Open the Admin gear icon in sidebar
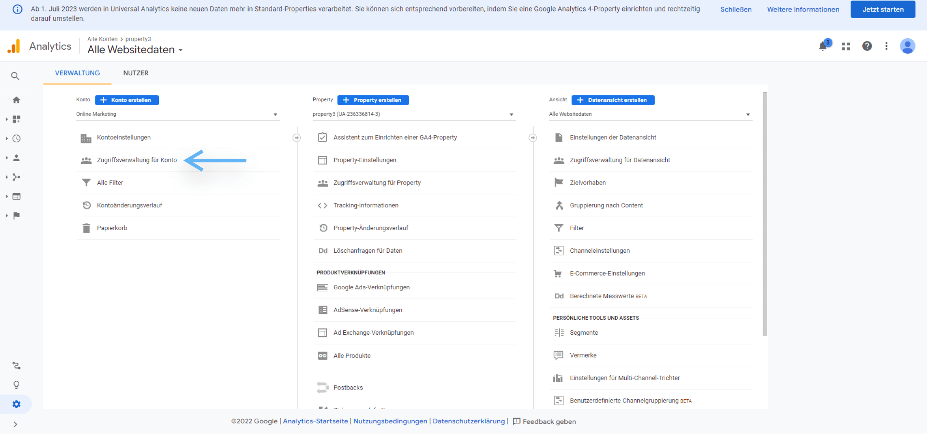This screenshot has width=927, height=434. click(x=16, y=404)
